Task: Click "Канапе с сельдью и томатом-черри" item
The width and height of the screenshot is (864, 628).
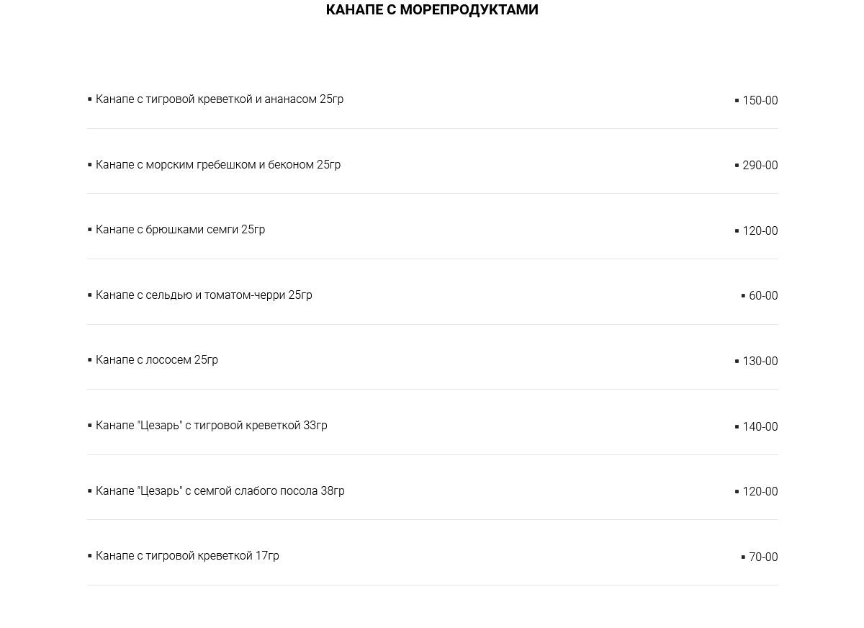Action: click(x=204, y=295)
